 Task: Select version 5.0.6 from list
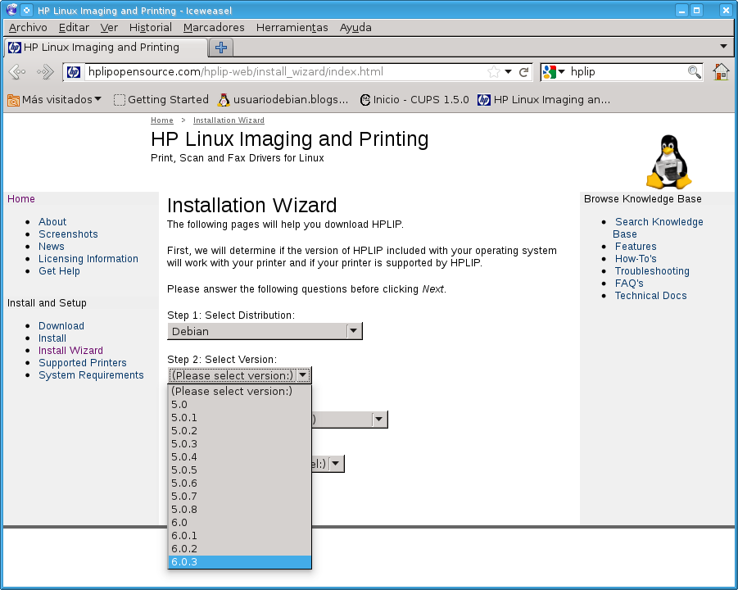point(239,483)
